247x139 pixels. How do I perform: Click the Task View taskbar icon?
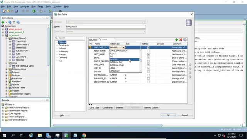click(x=22, y=136)
